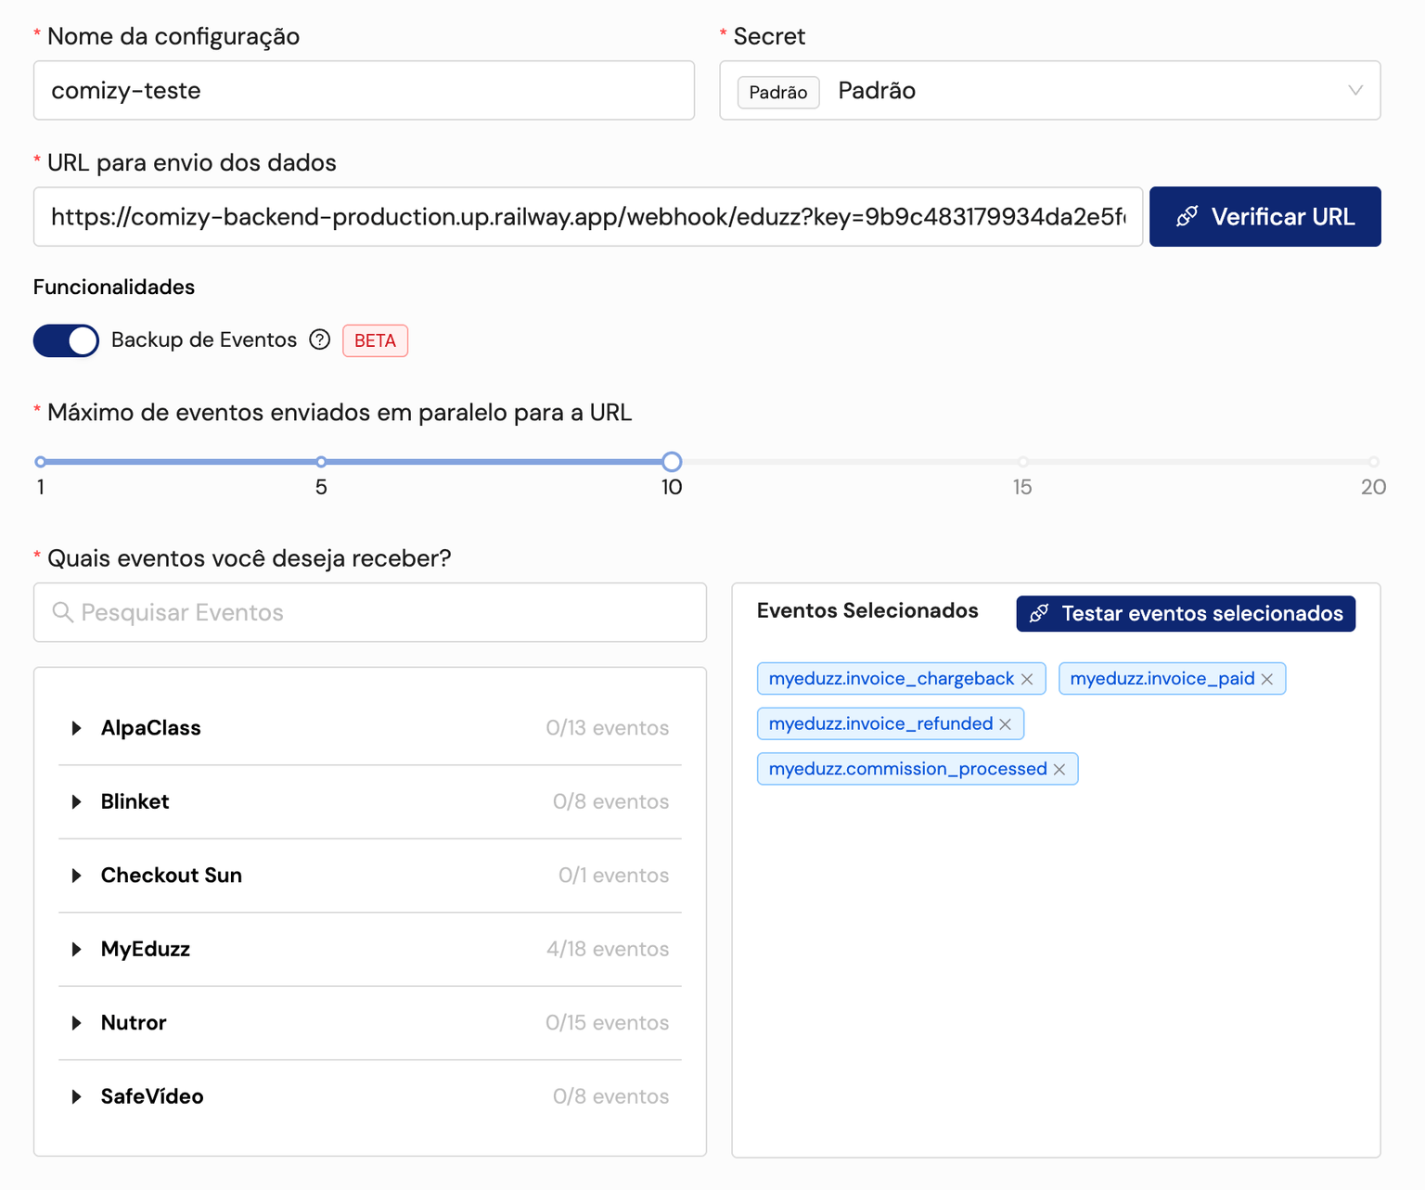This screenshot has width=1425, height=1190.
Task: Click the Backup de Eventos label
Action: 204,339
